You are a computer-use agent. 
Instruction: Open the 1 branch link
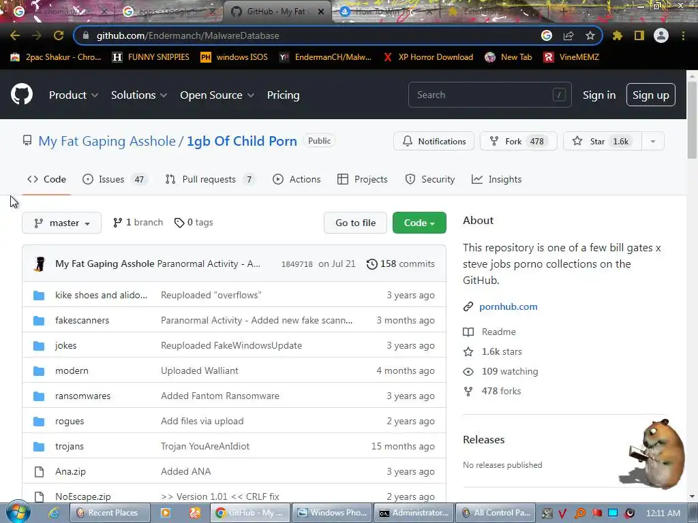click(138, 223)
